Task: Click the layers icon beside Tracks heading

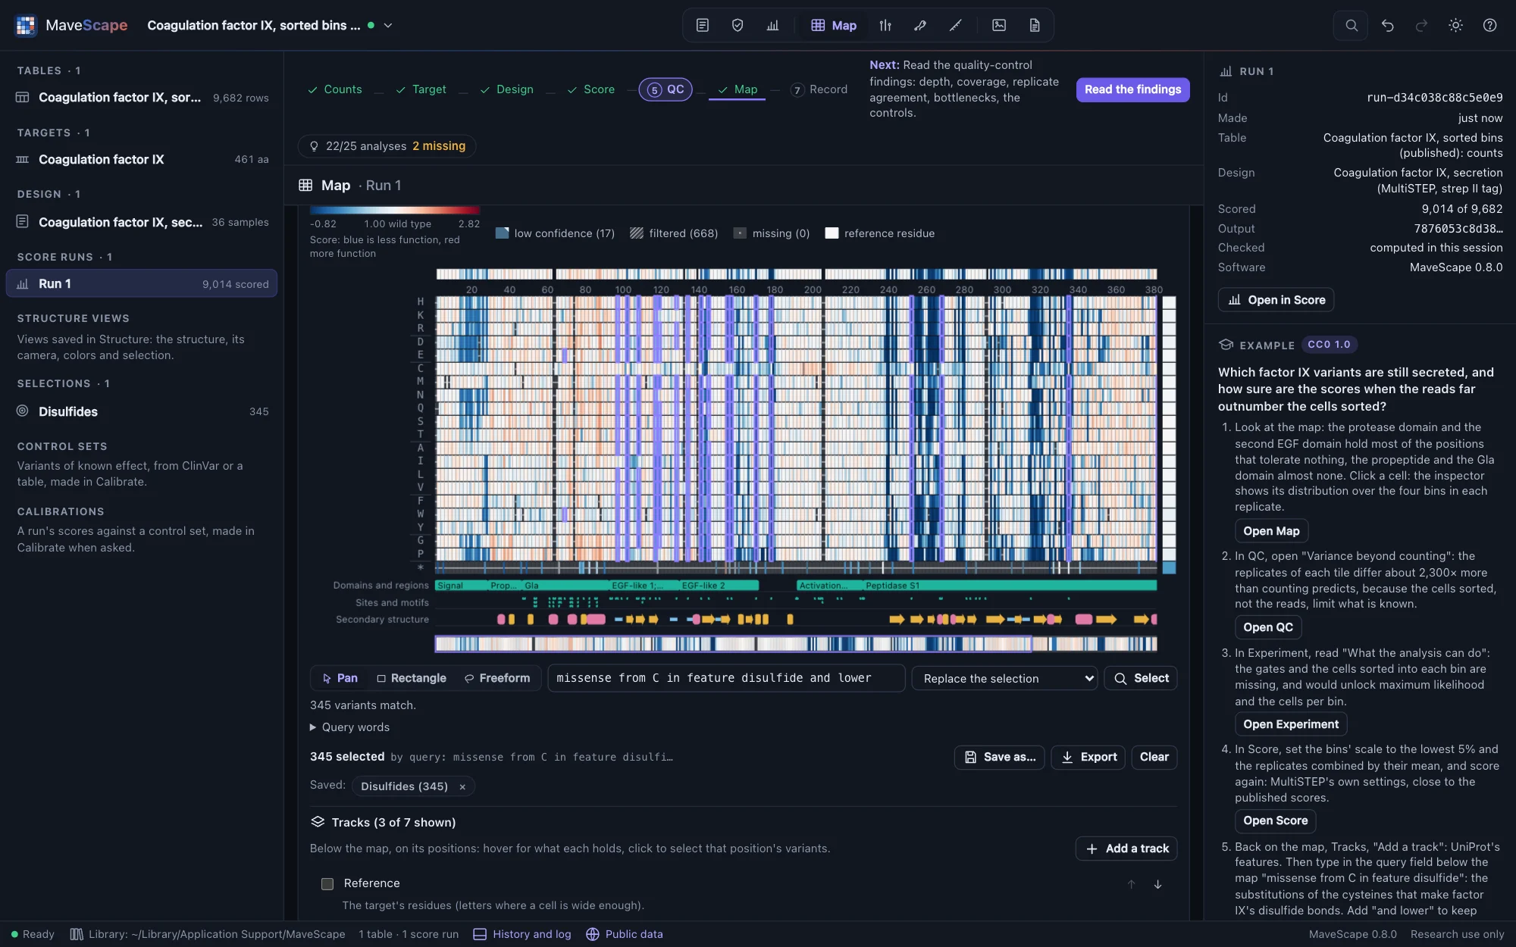Action: (x=318, y=822)
